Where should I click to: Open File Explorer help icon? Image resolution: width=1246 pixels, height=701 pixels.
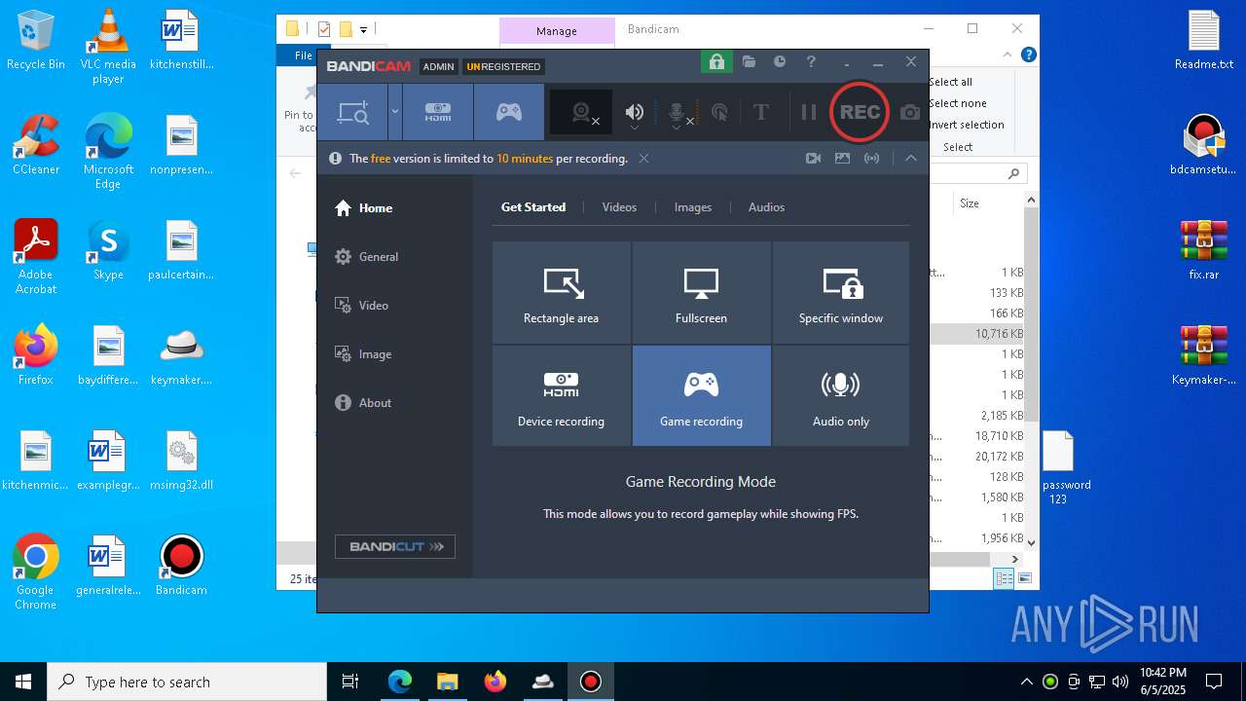point(1029,55)
